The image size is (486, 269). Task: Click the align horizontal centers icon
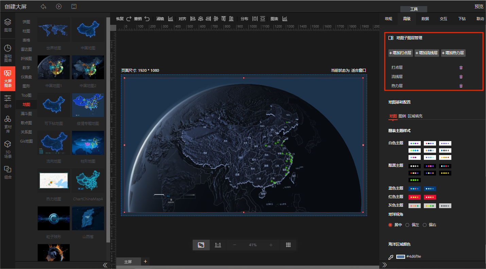click(201, 19)
